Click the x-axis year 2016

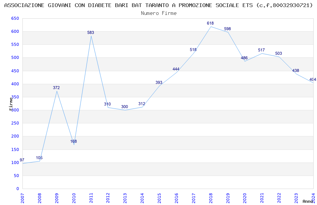[x=176, y=198]
